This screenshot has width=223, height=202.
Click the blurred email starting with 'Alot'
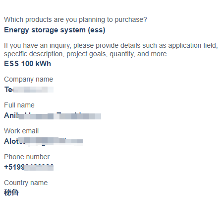[44, 141]
